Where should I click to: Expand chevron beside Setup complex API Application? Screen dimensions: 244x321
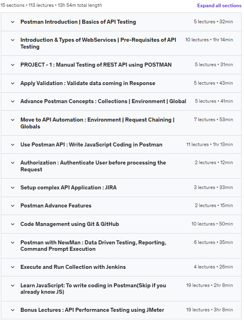(x=13, y=188)
